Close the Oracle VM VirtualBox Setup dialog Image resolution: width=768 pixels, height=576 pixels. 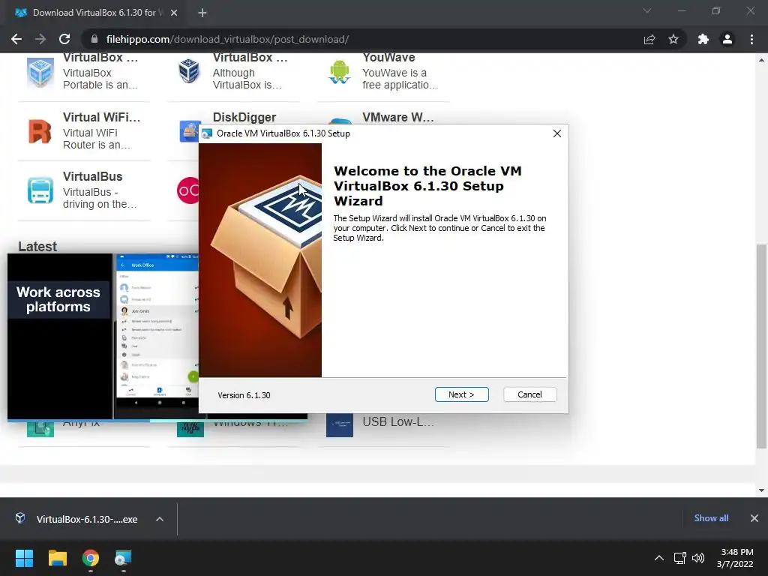(x=557, y=133)
